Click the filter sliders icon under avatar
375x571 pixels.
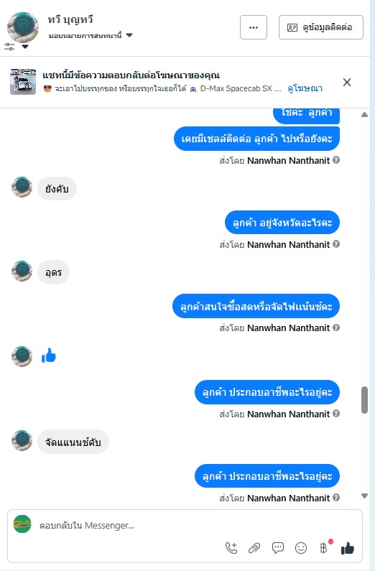(9, 47)
